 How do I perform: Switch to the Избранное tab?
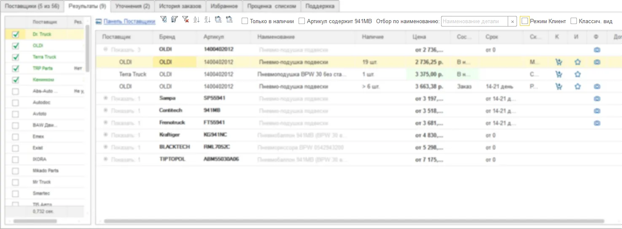(x=224, y=6)
